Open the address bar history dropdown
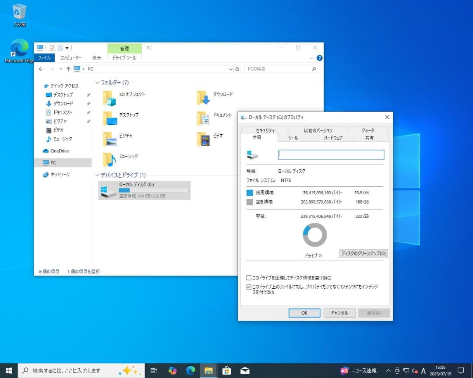Viewport: 473px width, 378px height. [x=230, y=69]
